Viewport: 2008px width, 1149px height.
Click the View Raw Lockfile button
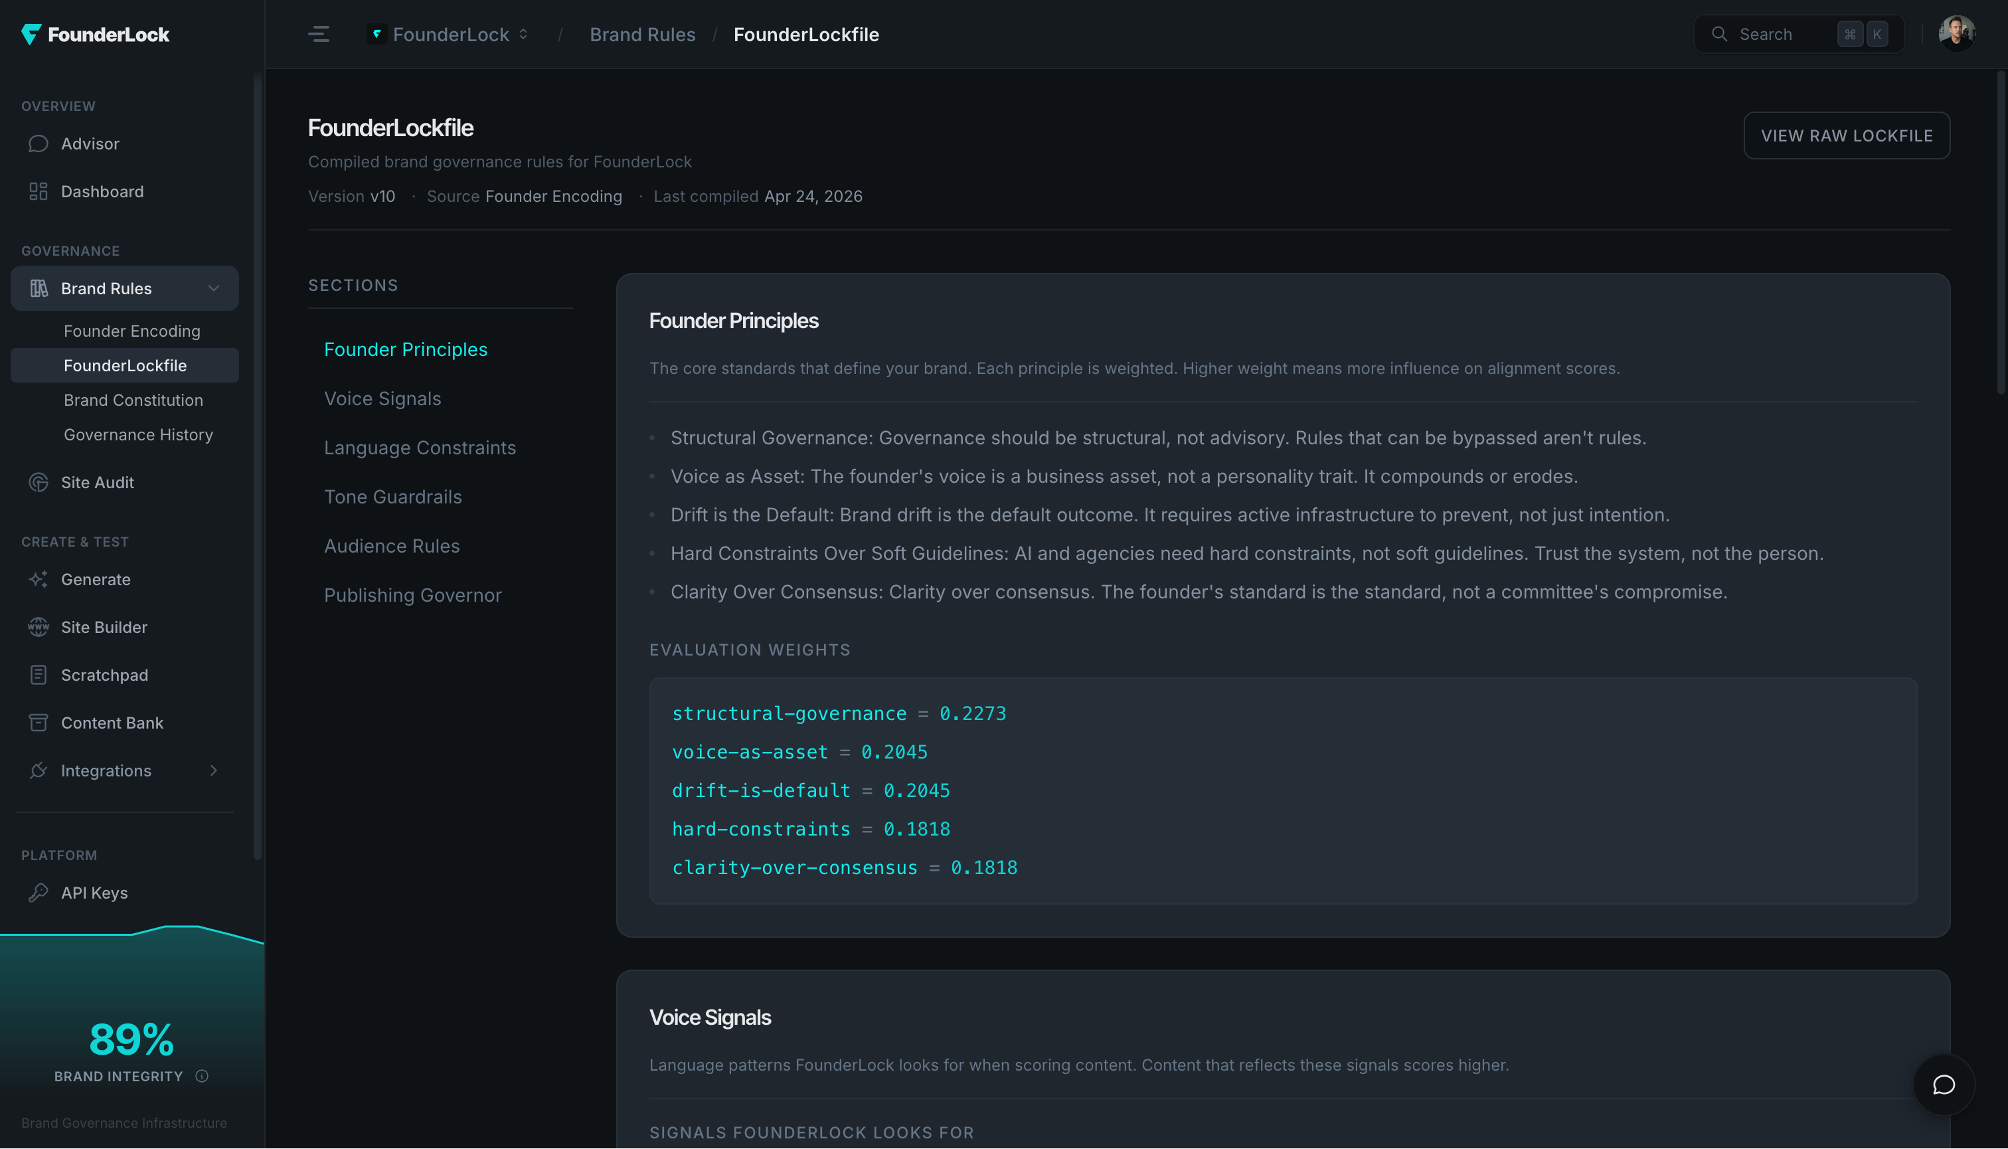[x=1846, y=135]
